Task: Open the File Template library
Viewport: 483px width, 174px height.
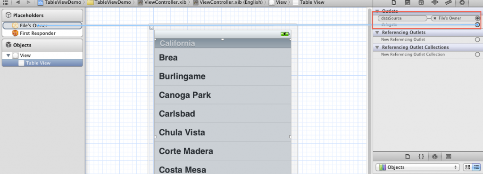Action: pyautogui.click(x=408, y=157)
